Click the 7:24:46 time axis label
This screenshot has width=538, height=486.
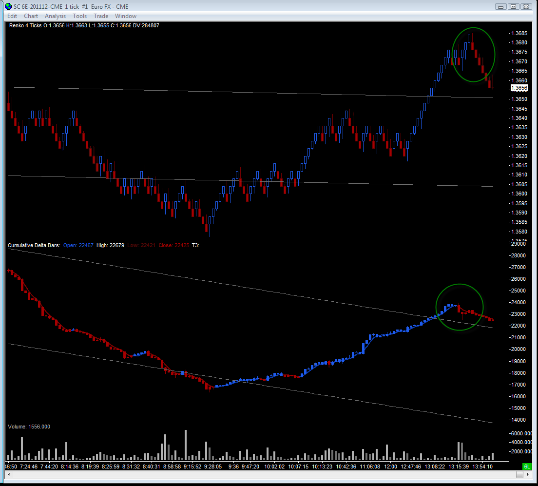[x=29, y=467]
